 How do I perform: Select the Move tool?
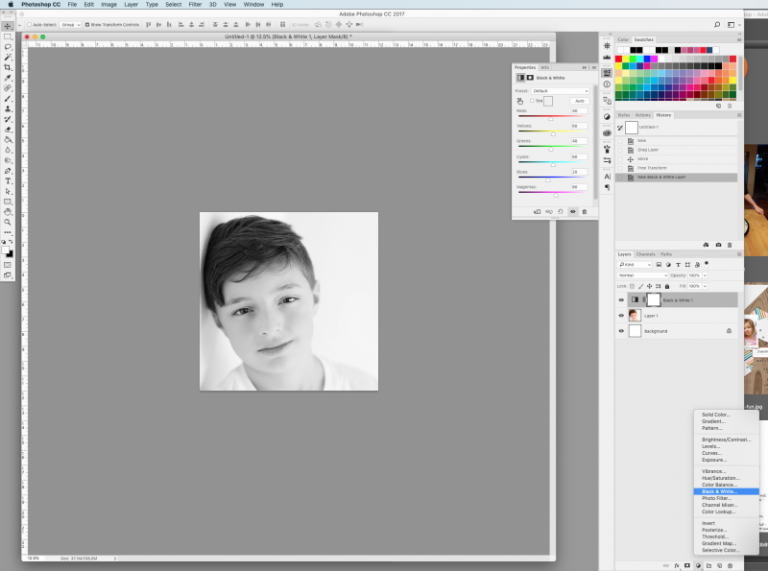pos(8,27)
